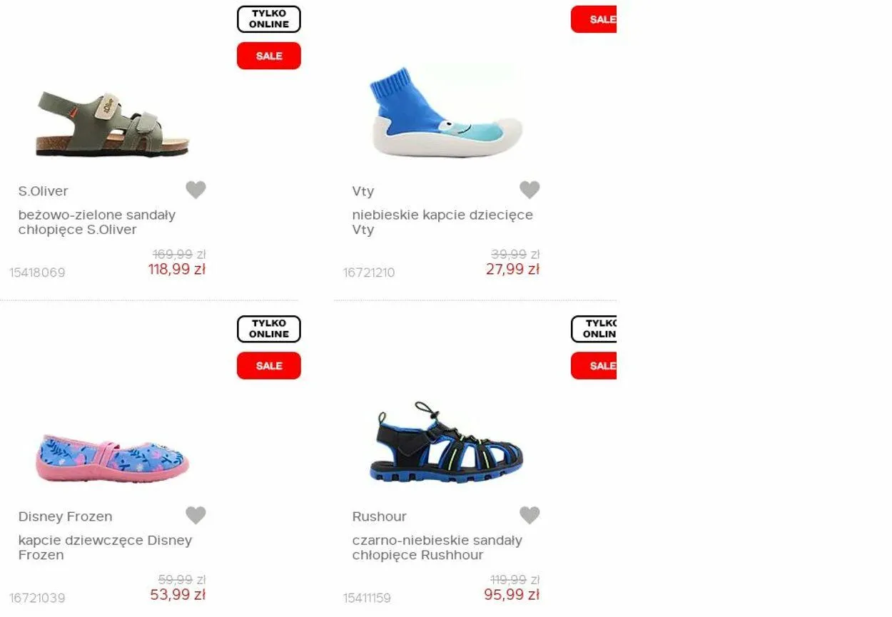
Task: Click TYLKO ONLINE badge on S.Oliver product
Action: point(269,19)
